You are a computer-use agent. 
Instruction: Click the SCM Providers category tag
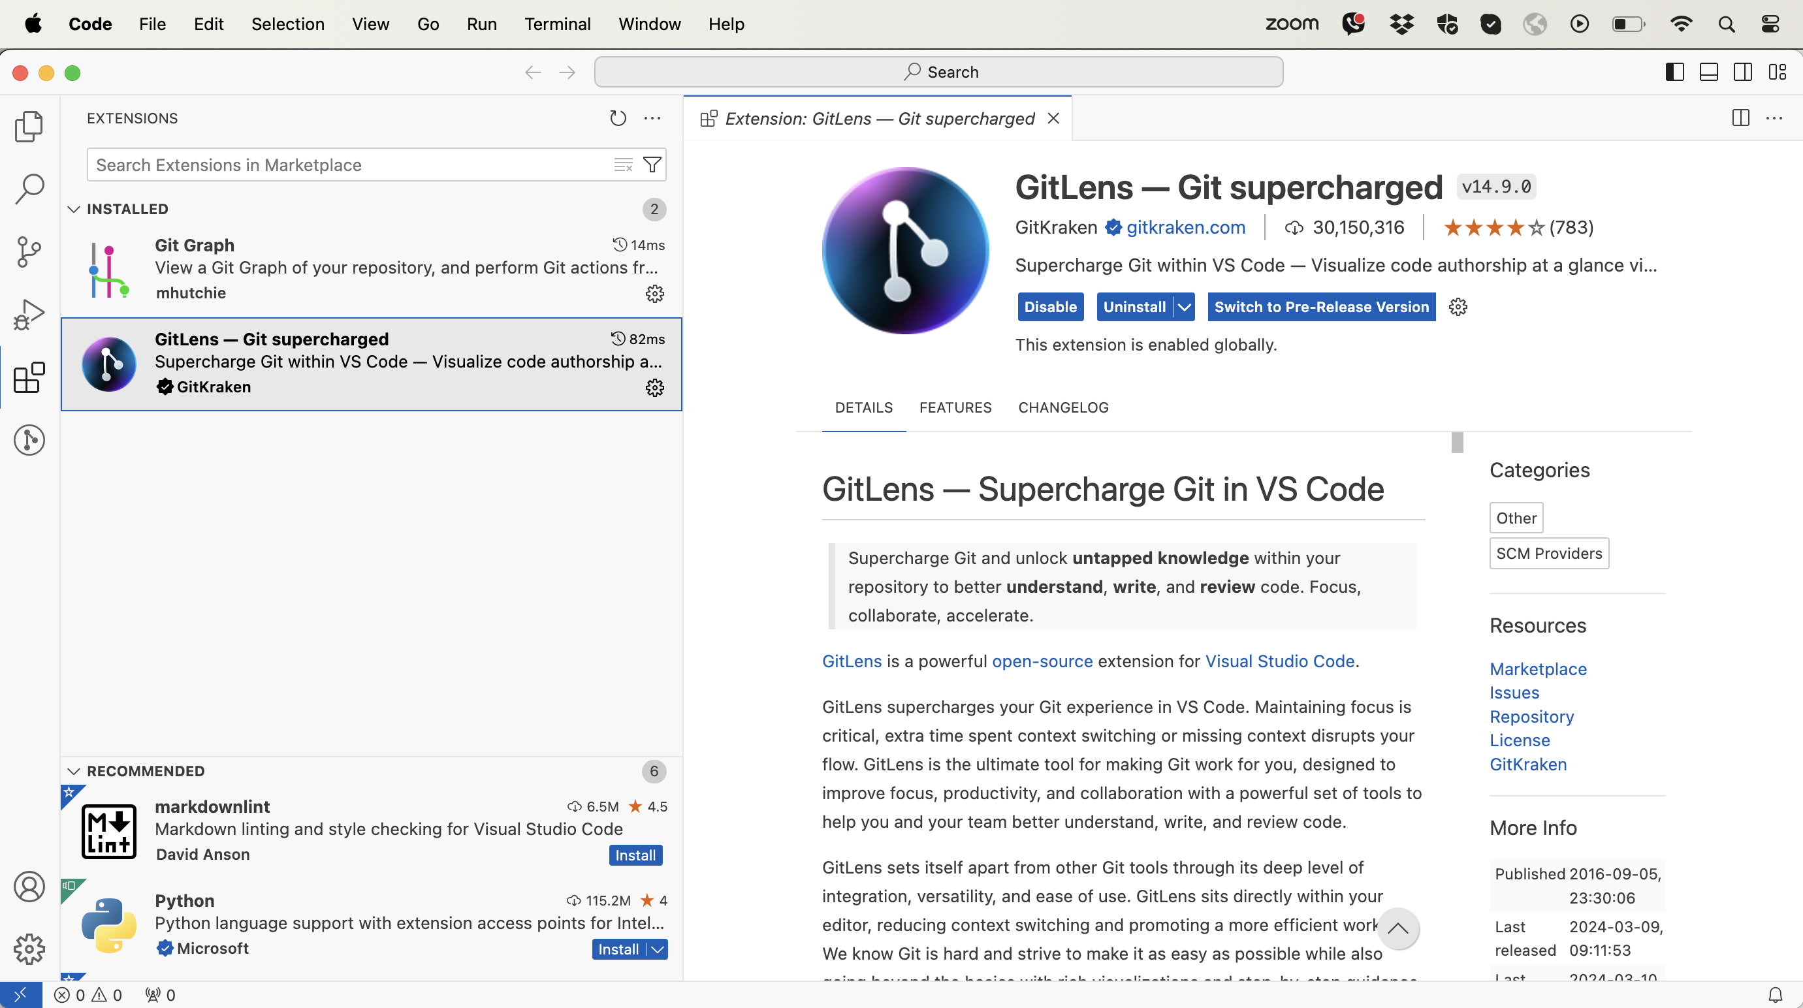[x=1549, y=554]
